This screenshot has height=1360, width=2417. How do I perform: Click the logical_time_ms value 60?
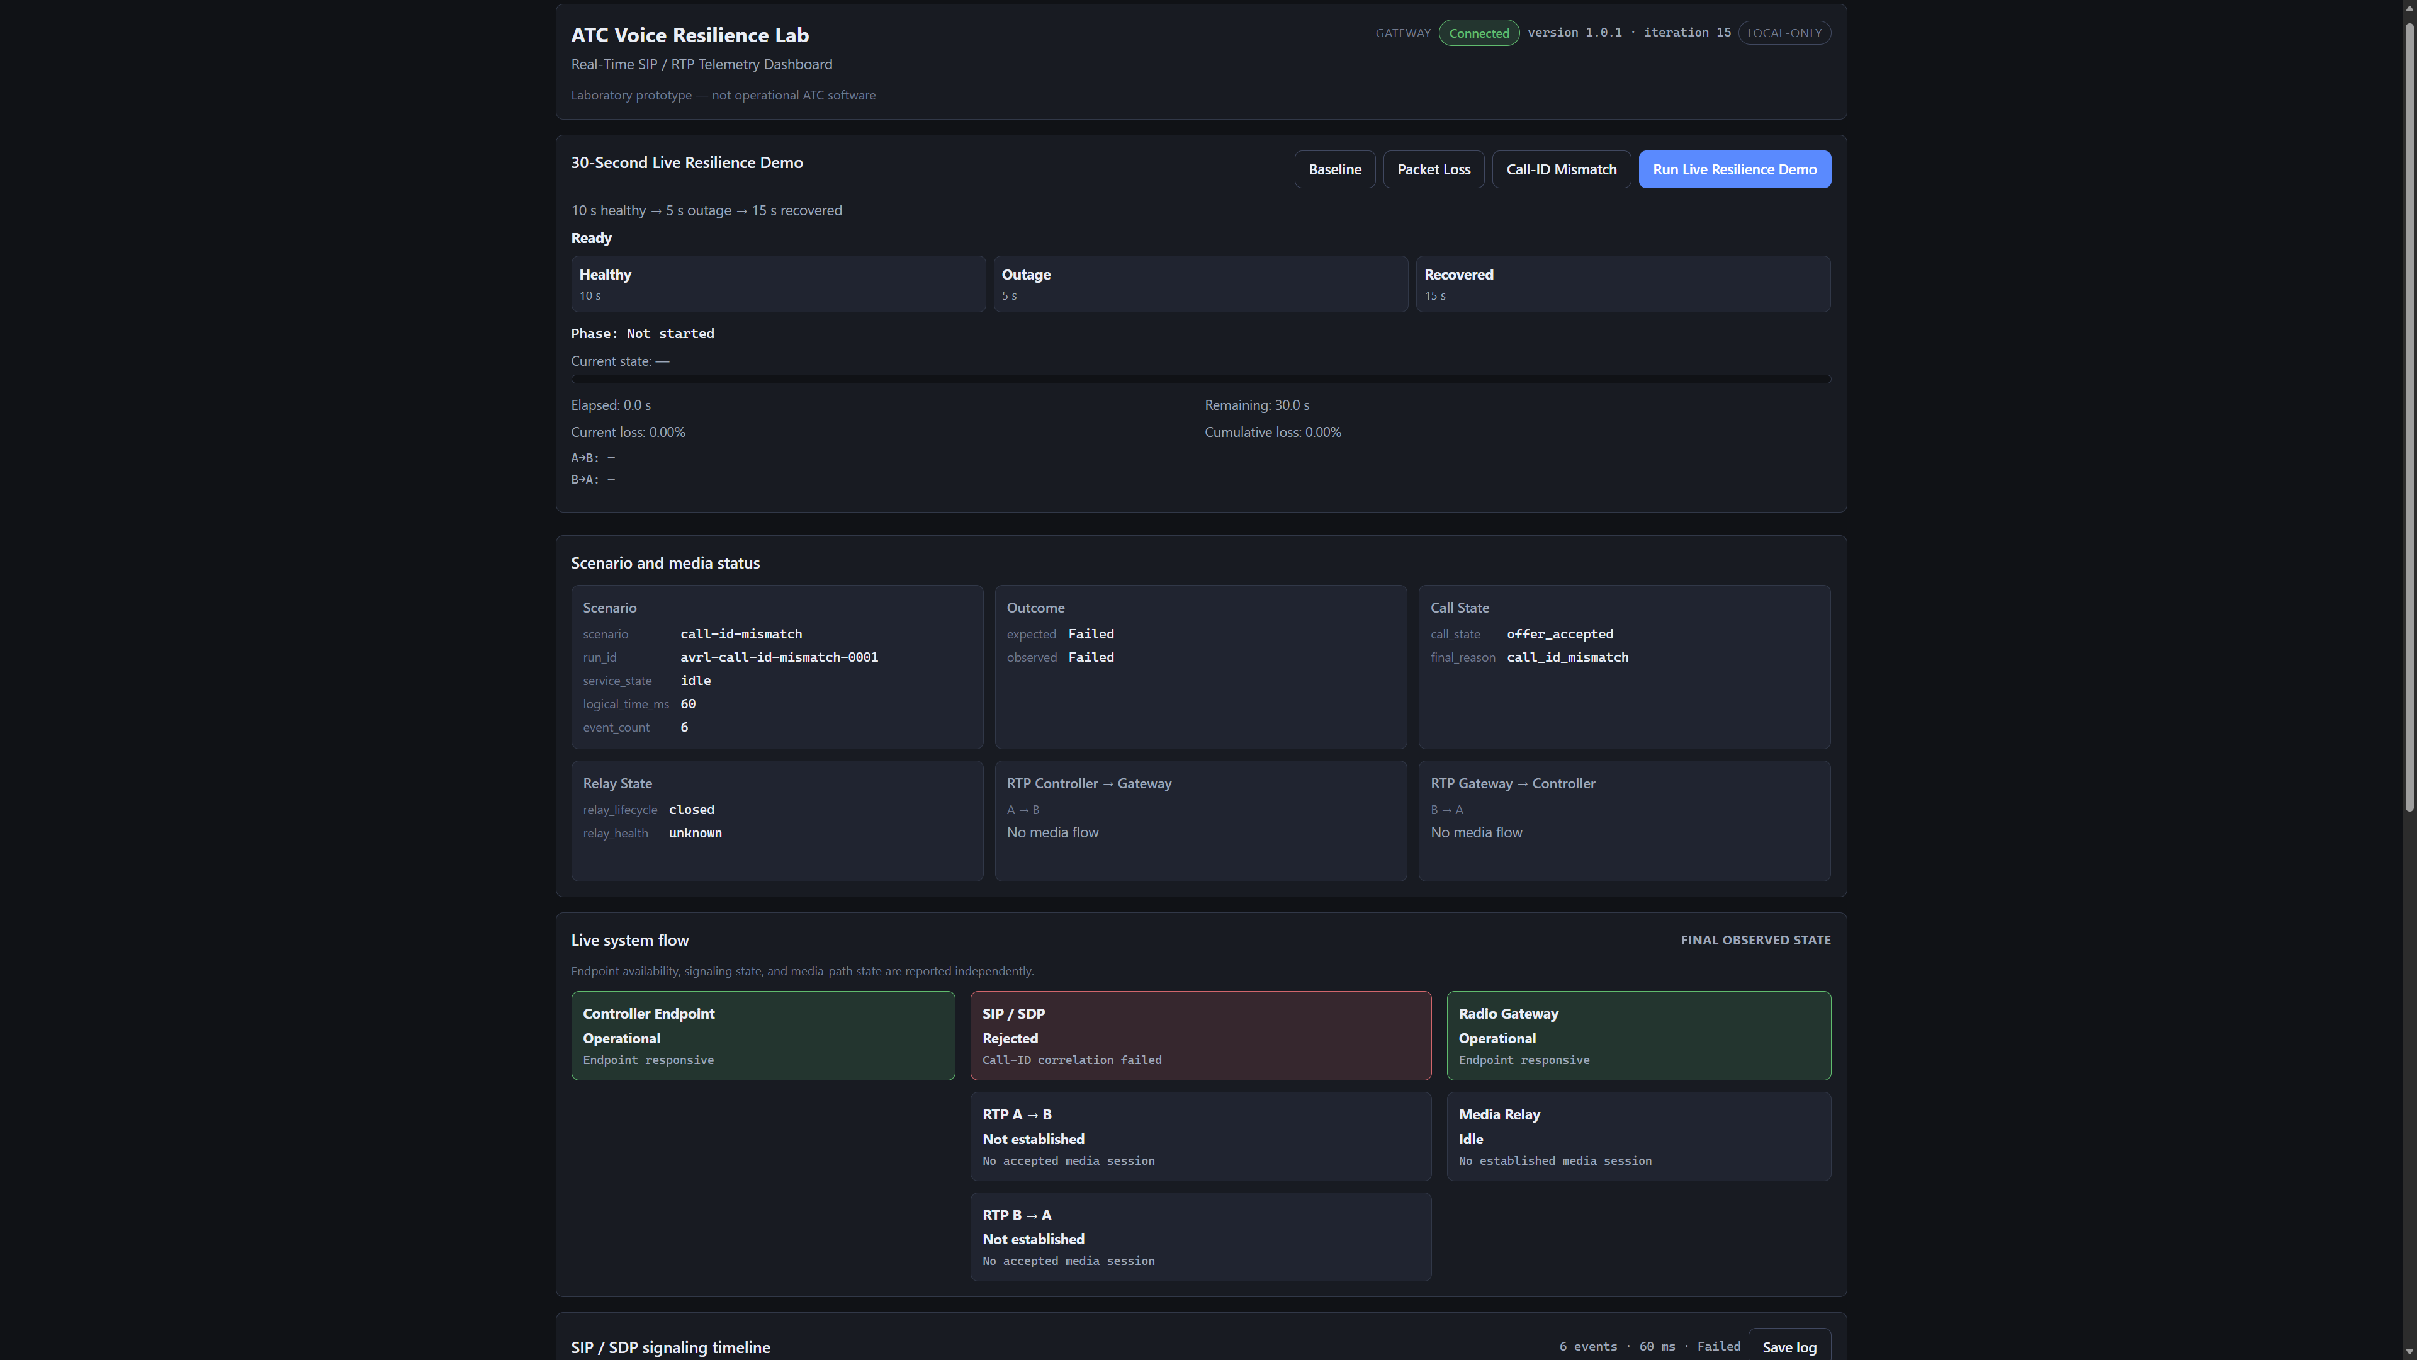pos(688,705)
